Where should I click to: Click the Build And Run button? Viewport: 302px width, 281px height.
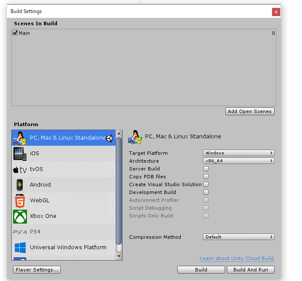[251, 270]
